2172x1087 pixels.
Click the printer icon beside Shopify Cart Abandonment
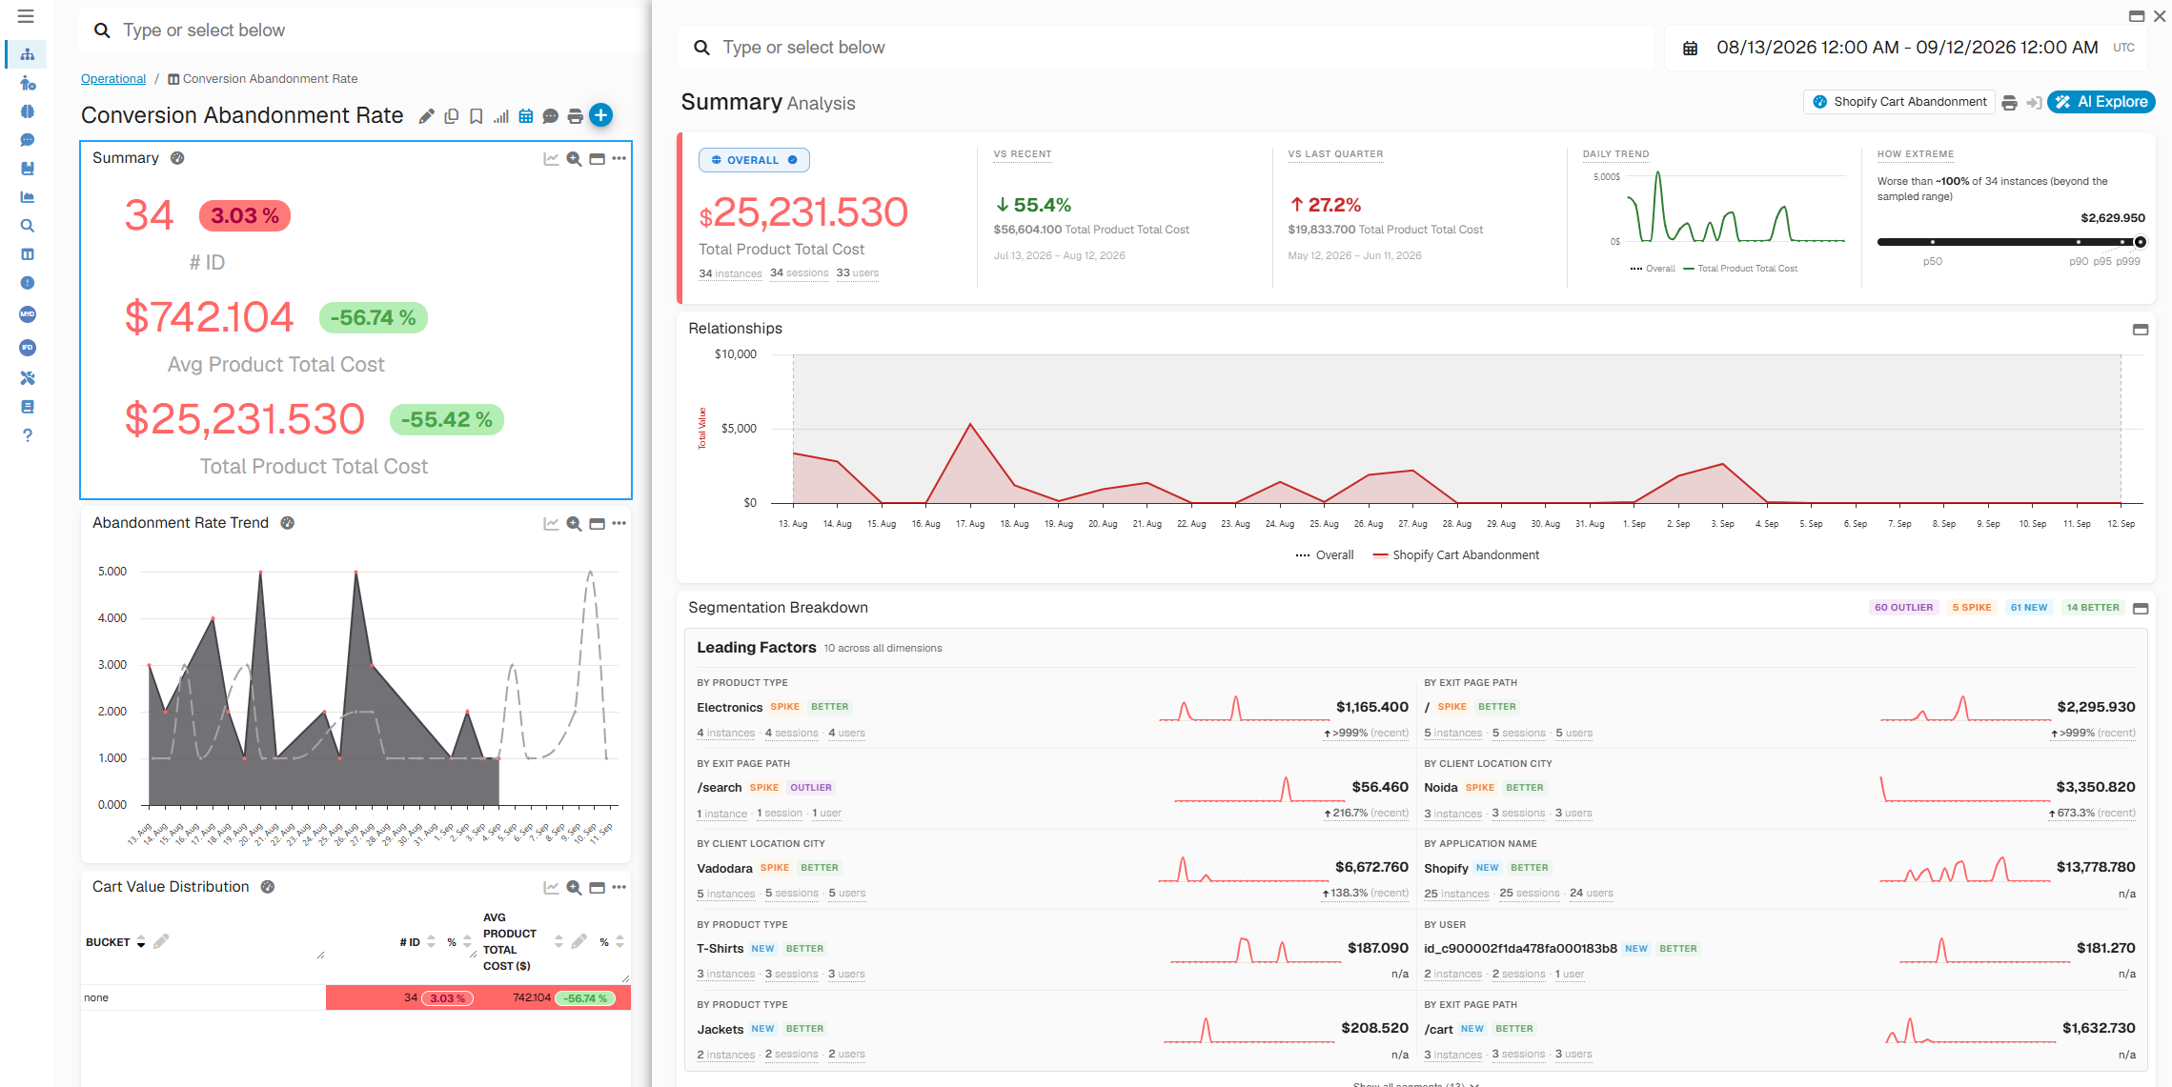[x=2009, y=102]
